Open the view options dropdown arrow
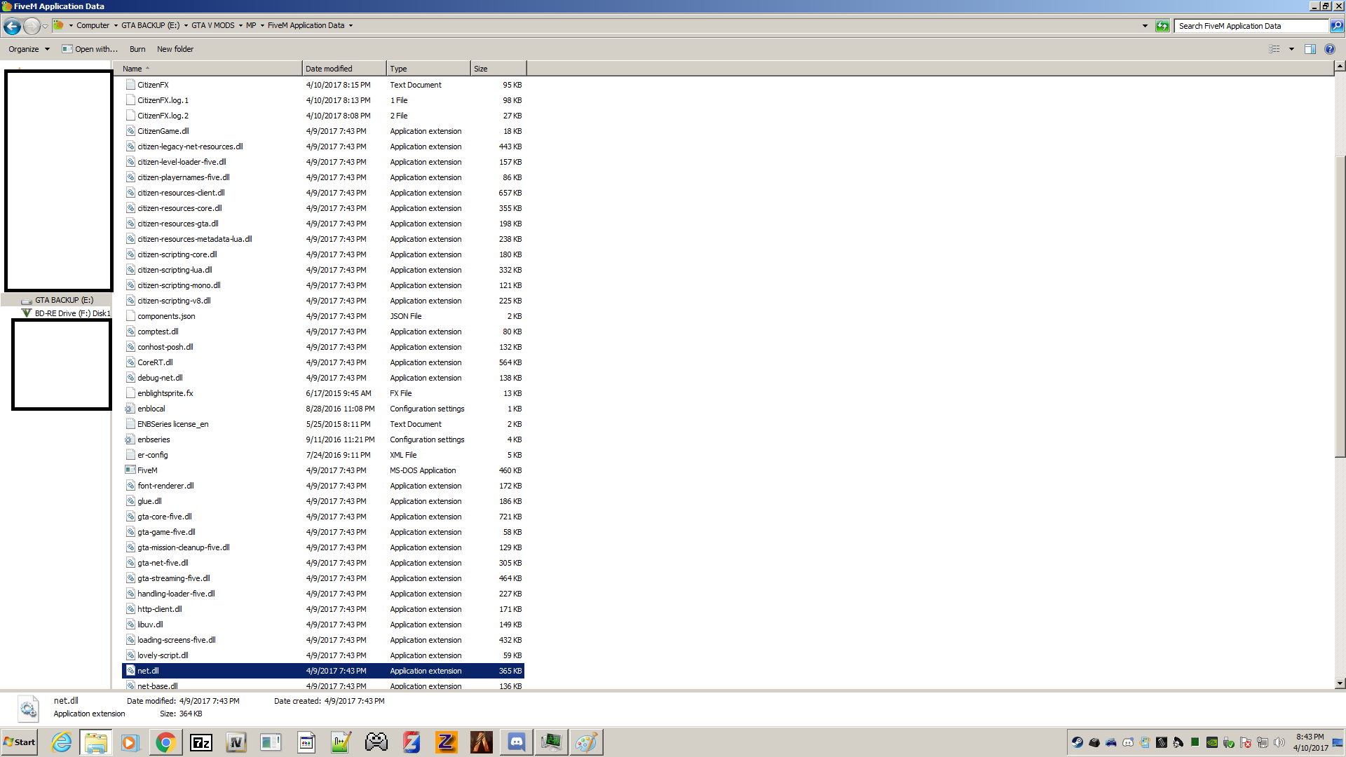The image size is (1346, 757). point(1291,49)
